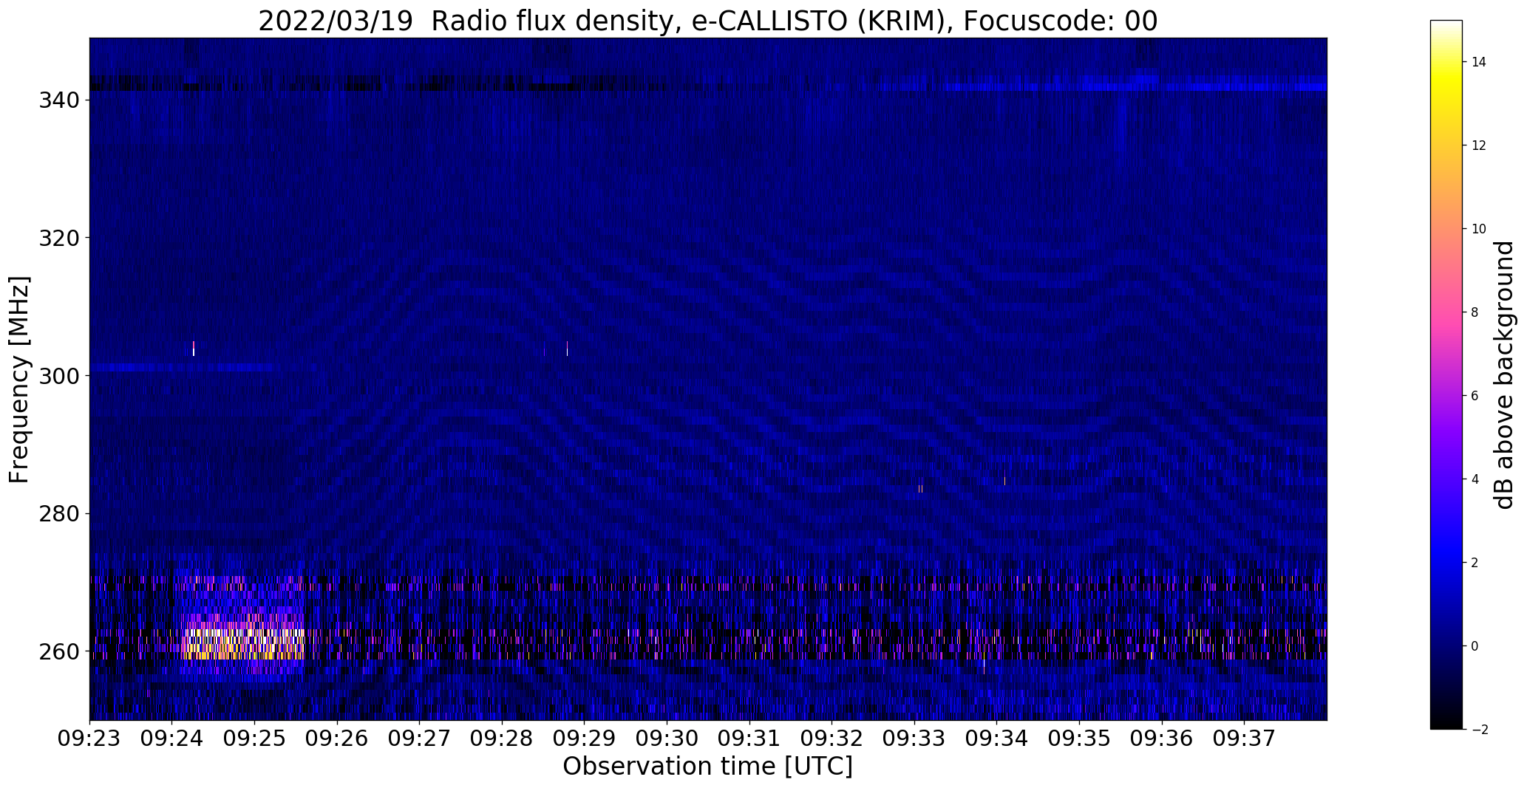Viewport: 1527px width, 788px height.
Task: Click the 09:27 time tick label
Action: [x=420, y=739]
